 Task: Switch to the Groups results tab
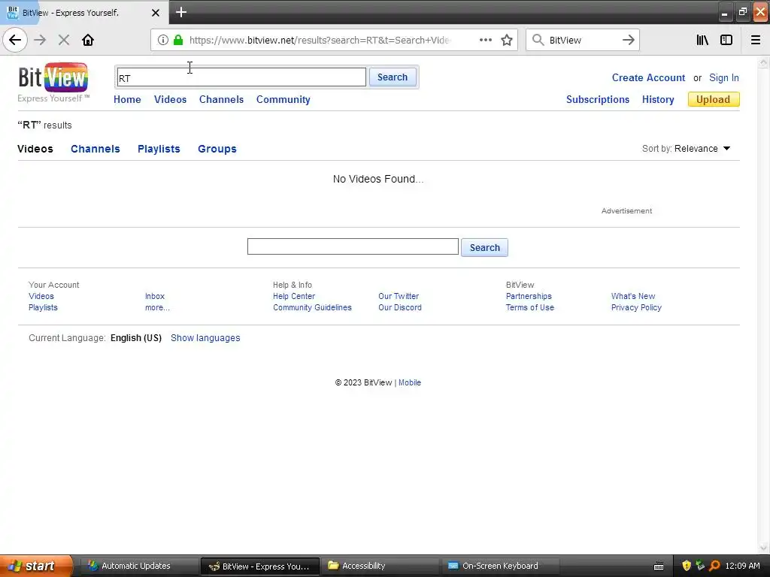tap(217, 149)
